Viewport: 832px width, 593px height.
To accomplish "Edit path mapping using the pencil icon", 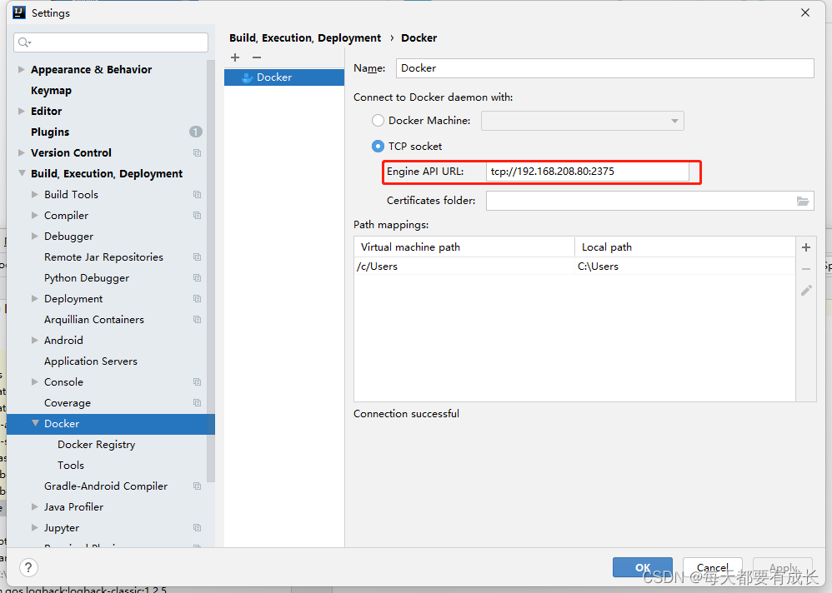I will pos(805,290).
